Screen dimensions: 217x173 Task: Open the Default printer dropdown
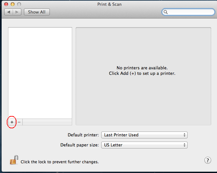point(144,135)
